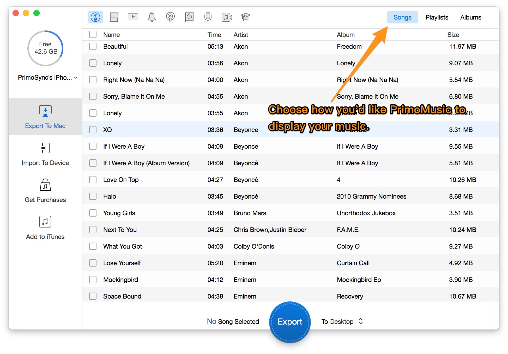
Task: Select the Get Purchases label
Action: (45, 200)
